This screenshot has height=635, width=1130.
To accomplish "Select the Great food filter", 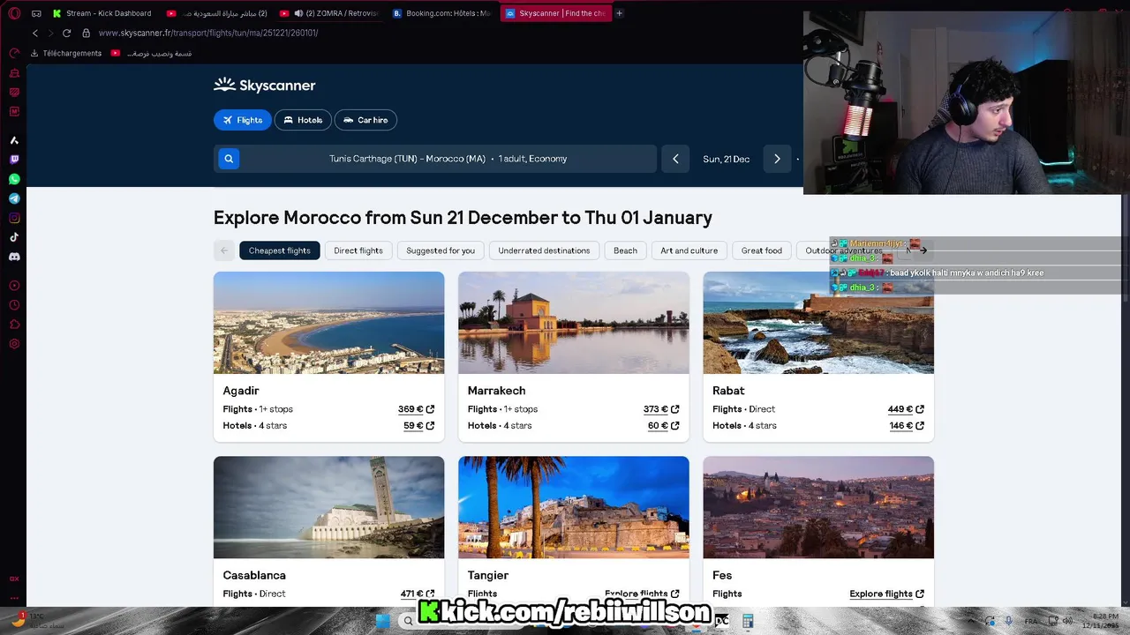I will tap(762, 250).
